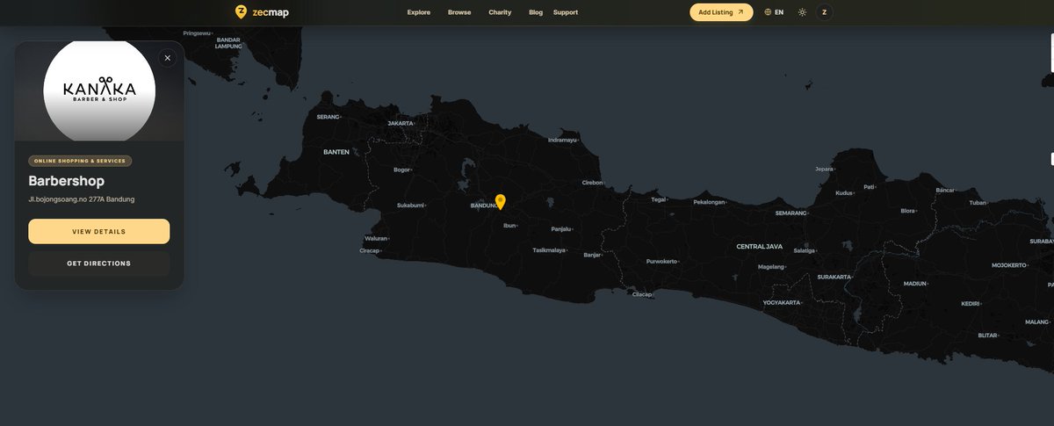Click the Tasikmalaya label on the map
The height and width of the screenshot is (426, 1054).
point(549,250)
